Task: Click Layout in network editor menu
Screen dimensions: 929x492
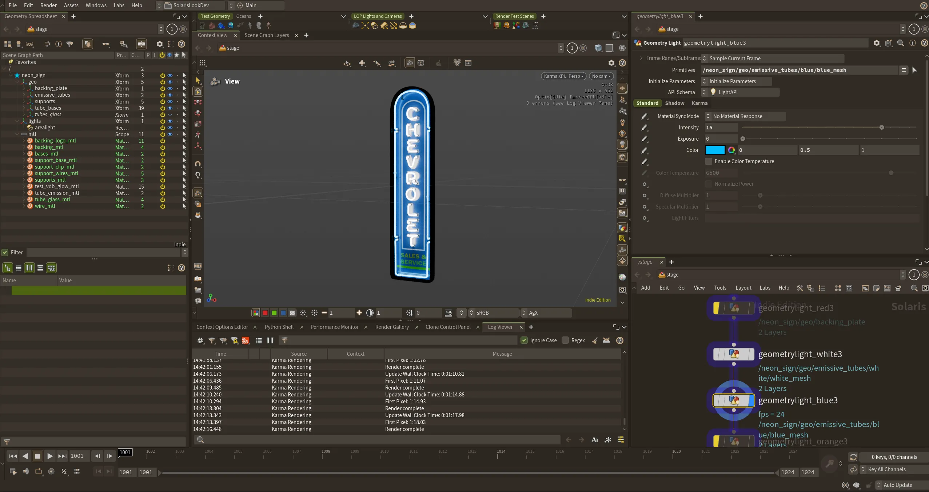Action: coord(743,288)
